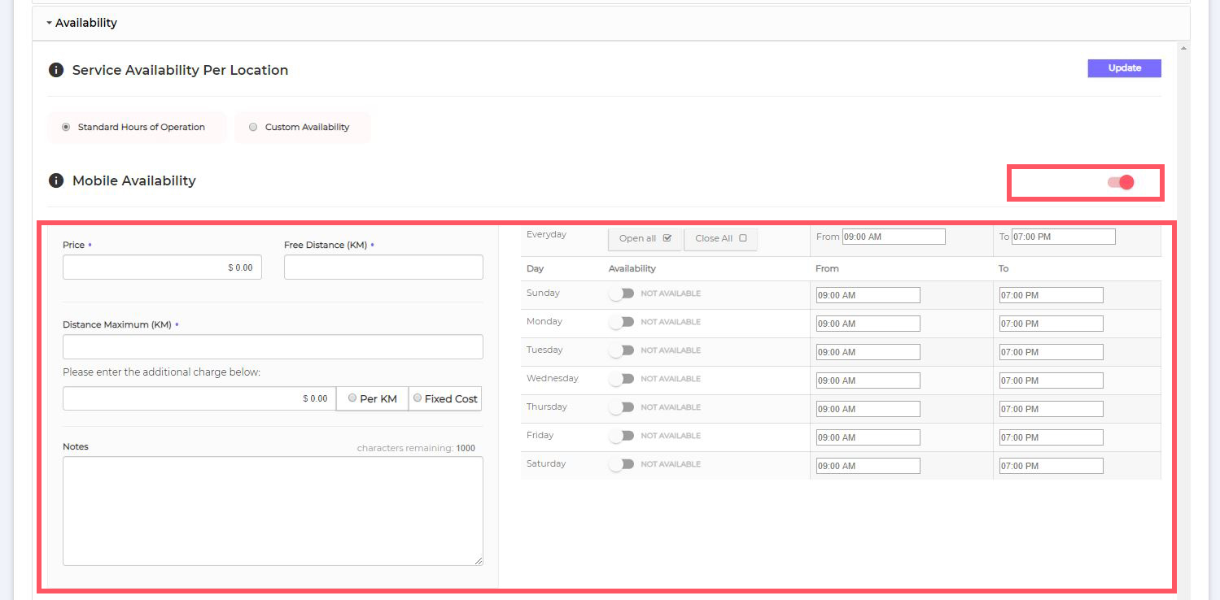Click info icon beside Mobile Availability
The width and height of the screenshot is (1220, 600).
point(55,180)
